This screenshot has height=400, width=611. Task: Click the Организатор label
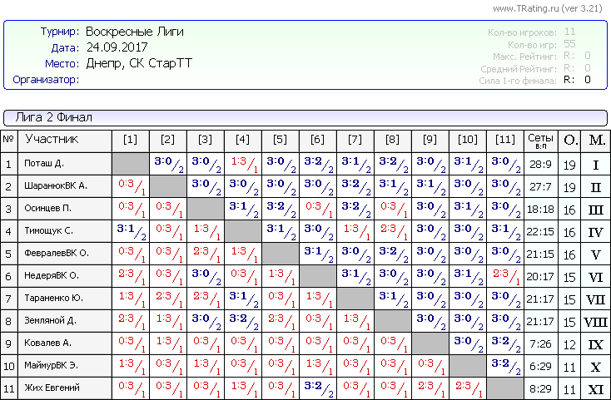pyautogui.click(x=46, y=80)
